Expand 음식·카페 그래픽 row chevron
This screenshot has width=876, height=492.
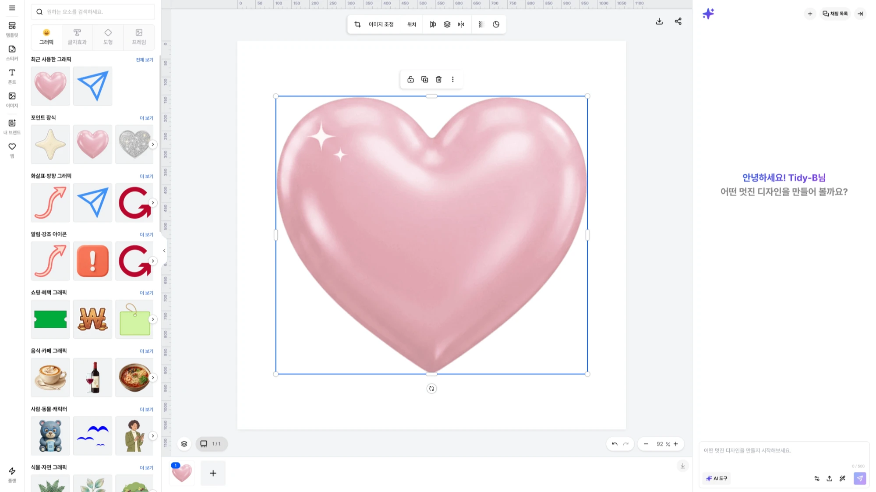(152, 378)
